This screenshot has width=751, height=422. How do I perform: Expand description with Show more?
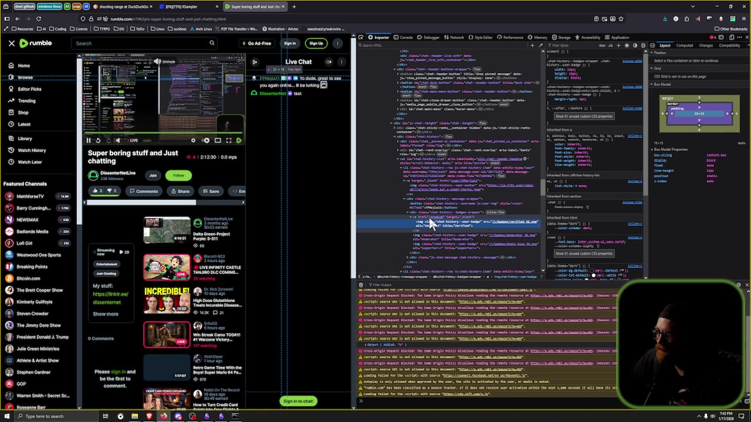point(106,314)
